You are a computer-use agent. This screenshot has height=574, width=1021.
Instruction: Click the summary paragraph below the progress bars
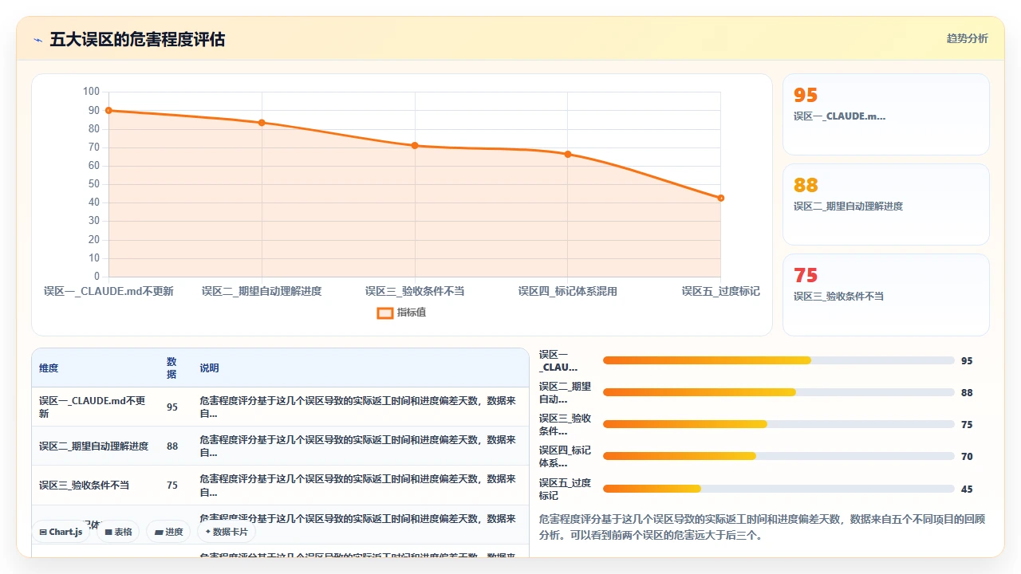(x=763, y=527)
